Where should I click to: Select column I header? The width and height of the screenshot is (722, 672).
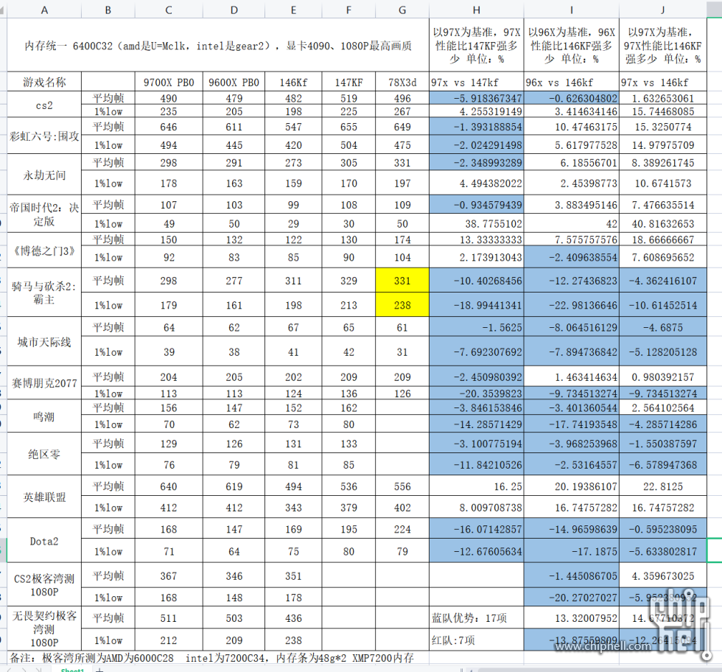(x=572, y=10)
